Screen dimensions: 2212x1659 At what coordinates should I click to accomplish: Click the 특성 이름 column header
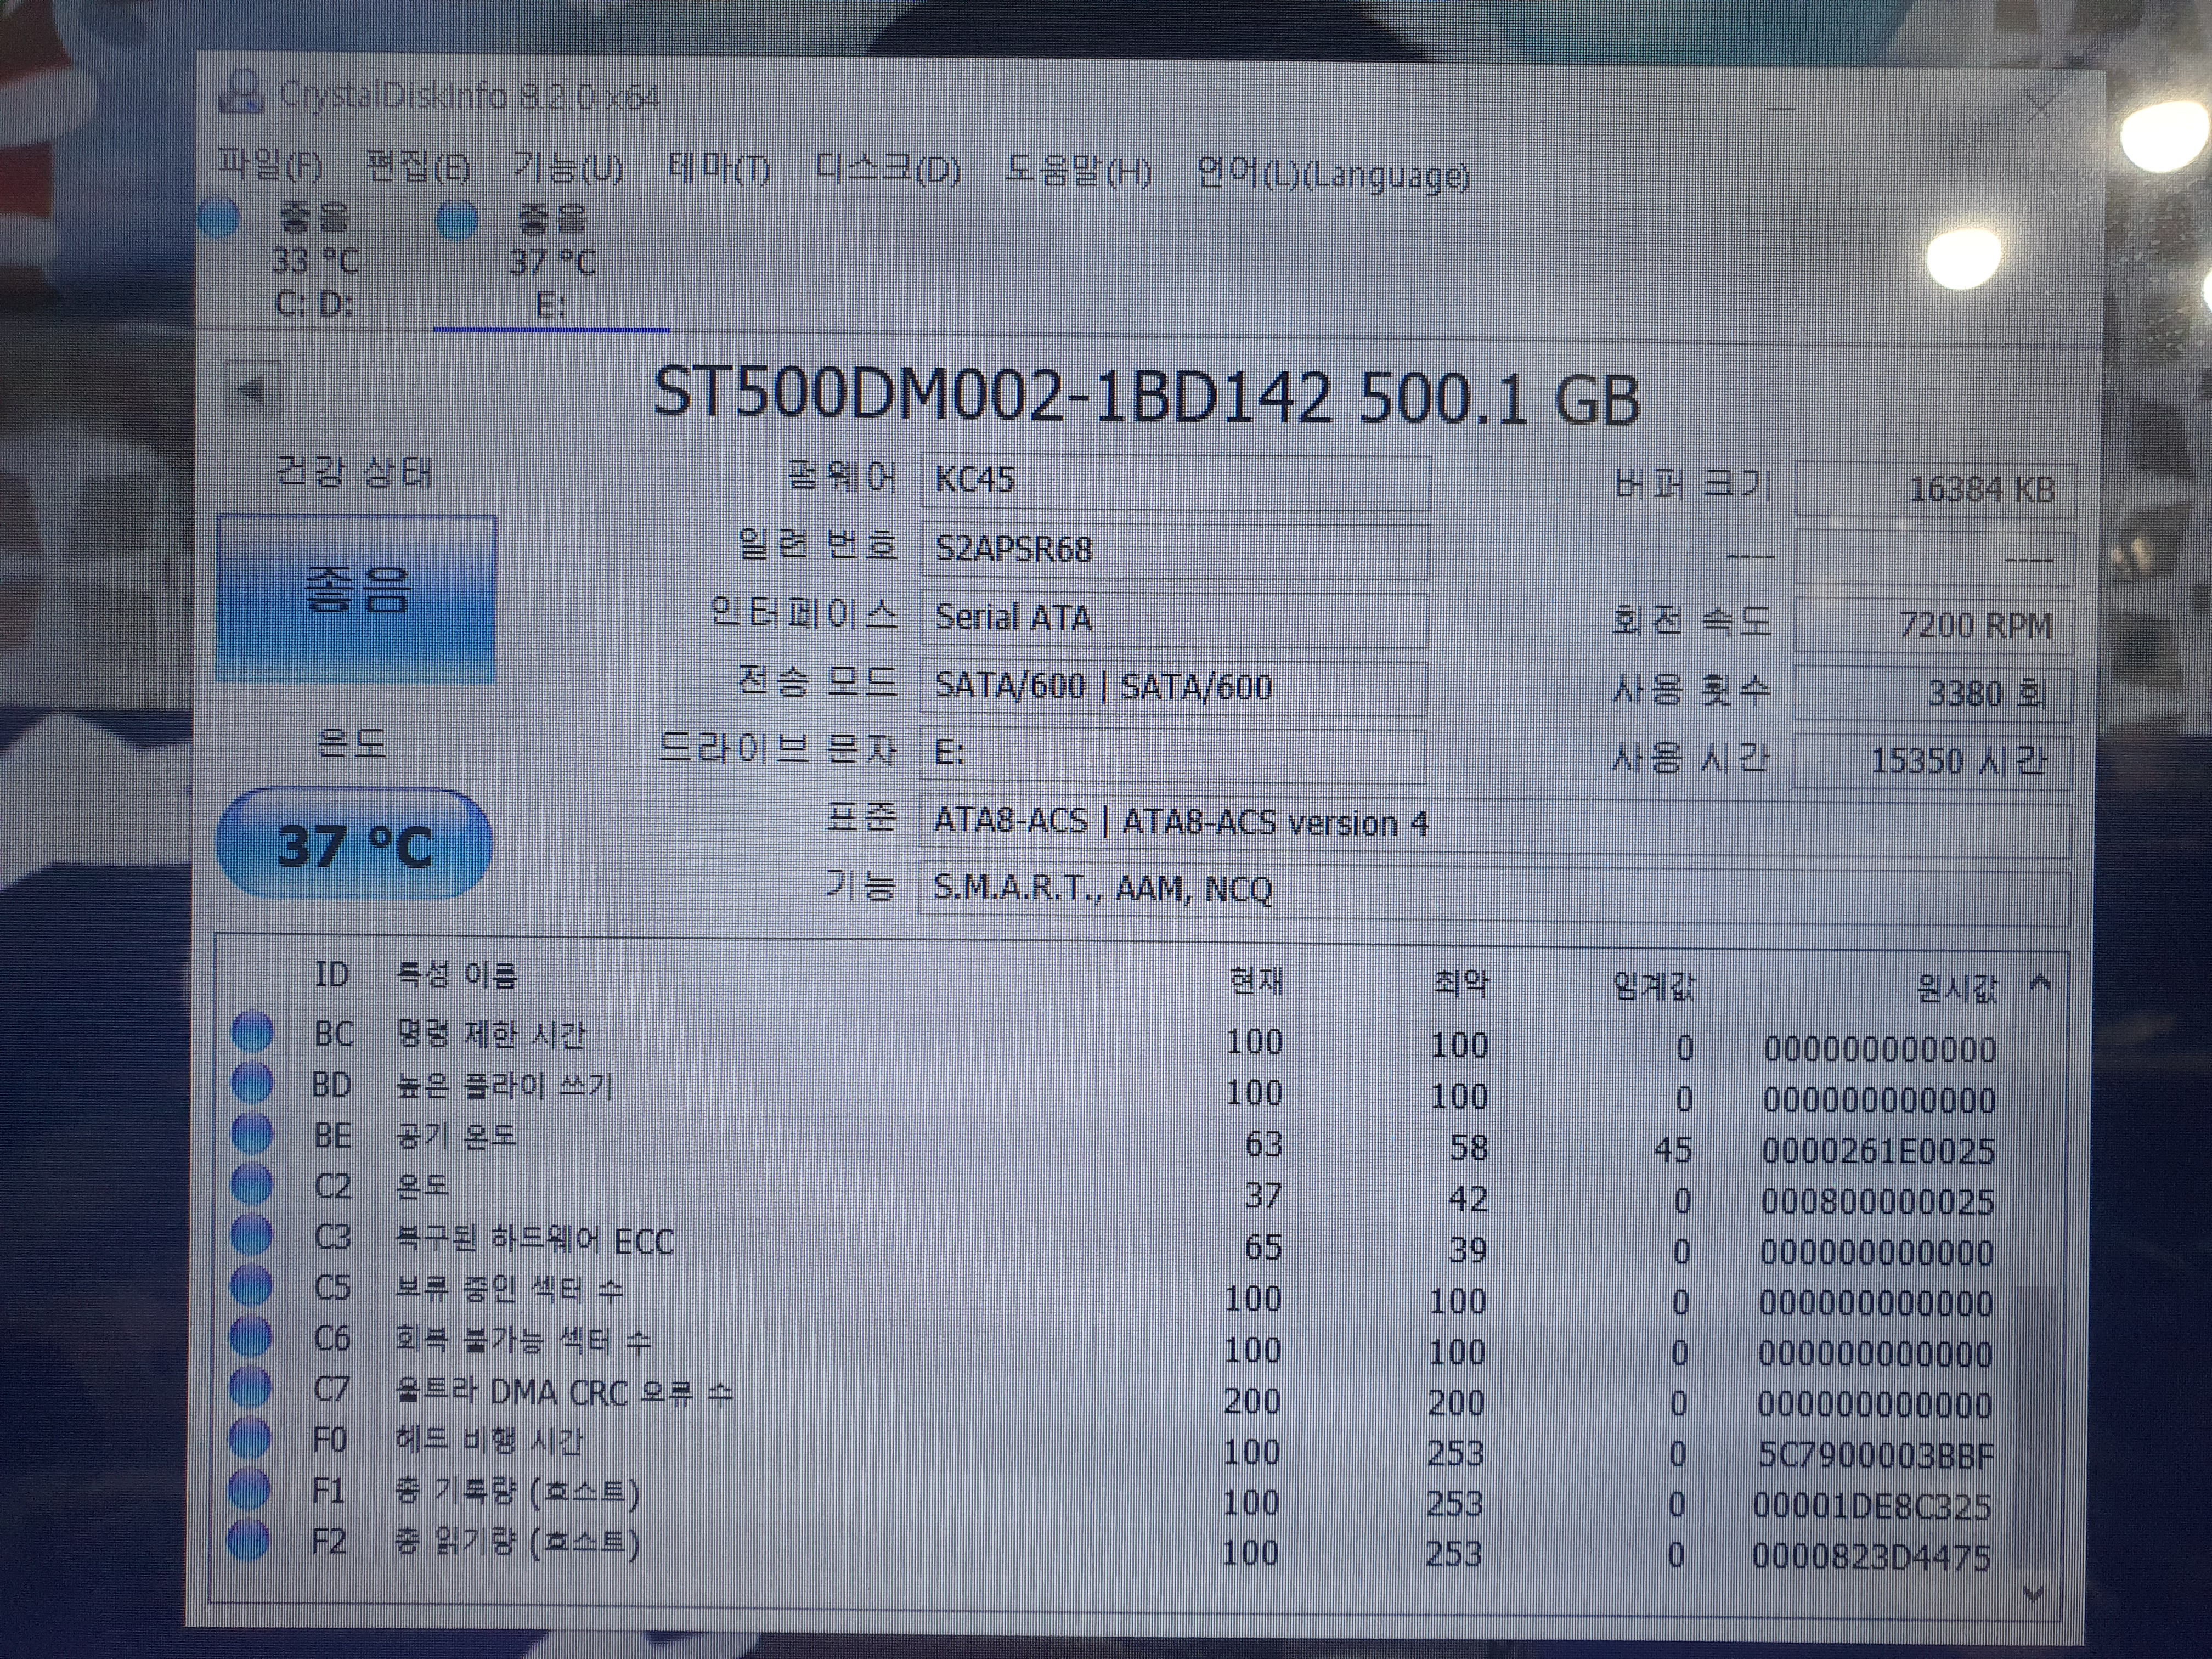[457, 975]
